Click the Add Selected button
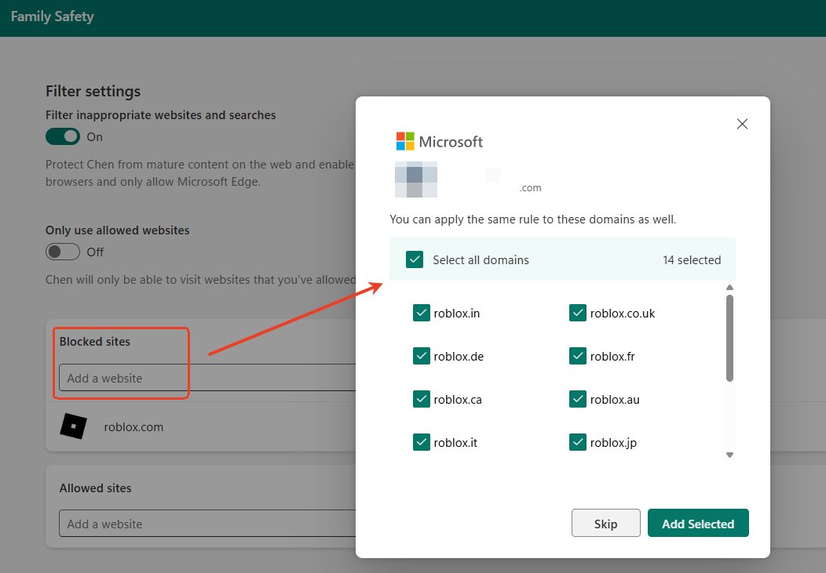 tap(698, 523)
